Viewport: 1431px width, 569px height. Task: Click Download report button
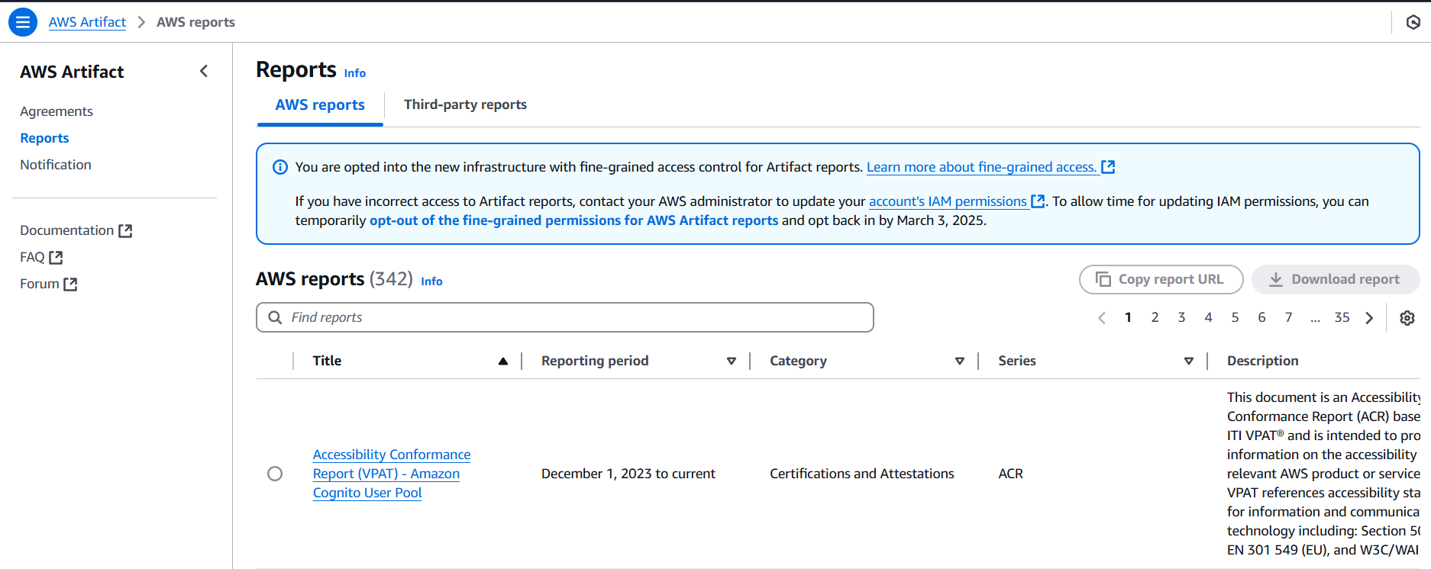[1336, 279]
